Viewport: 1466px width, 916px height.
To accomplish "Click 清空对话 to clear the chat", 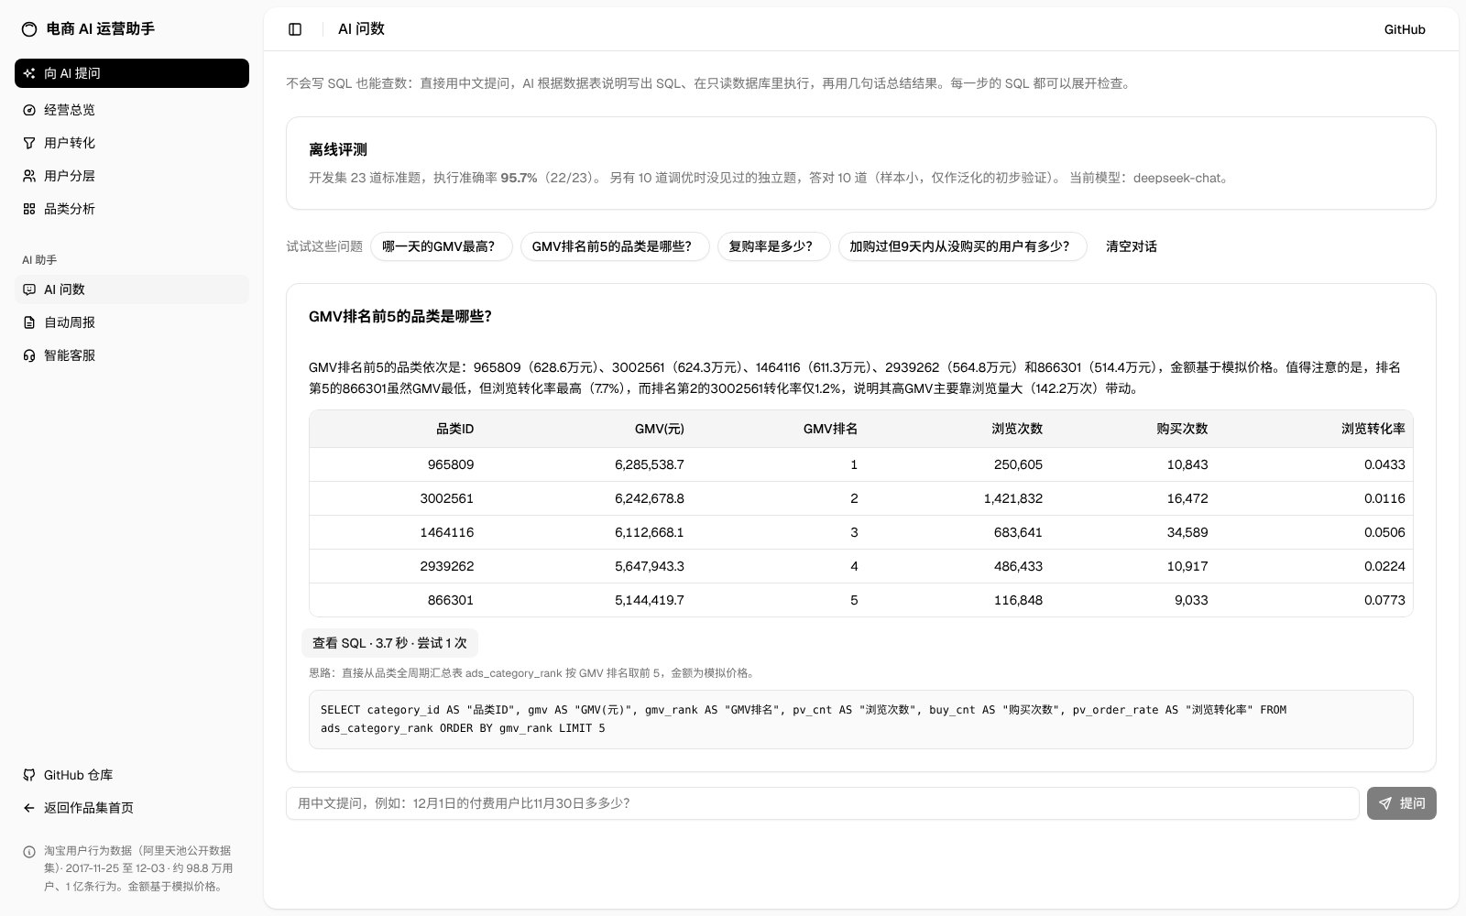I will 1131,246.
